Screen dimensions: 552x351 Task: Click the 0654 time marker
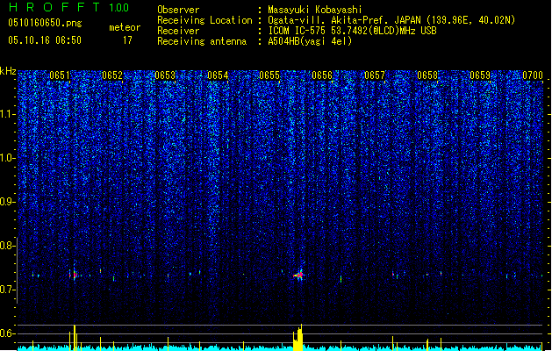pyautogui.click(x=218, y=75)
